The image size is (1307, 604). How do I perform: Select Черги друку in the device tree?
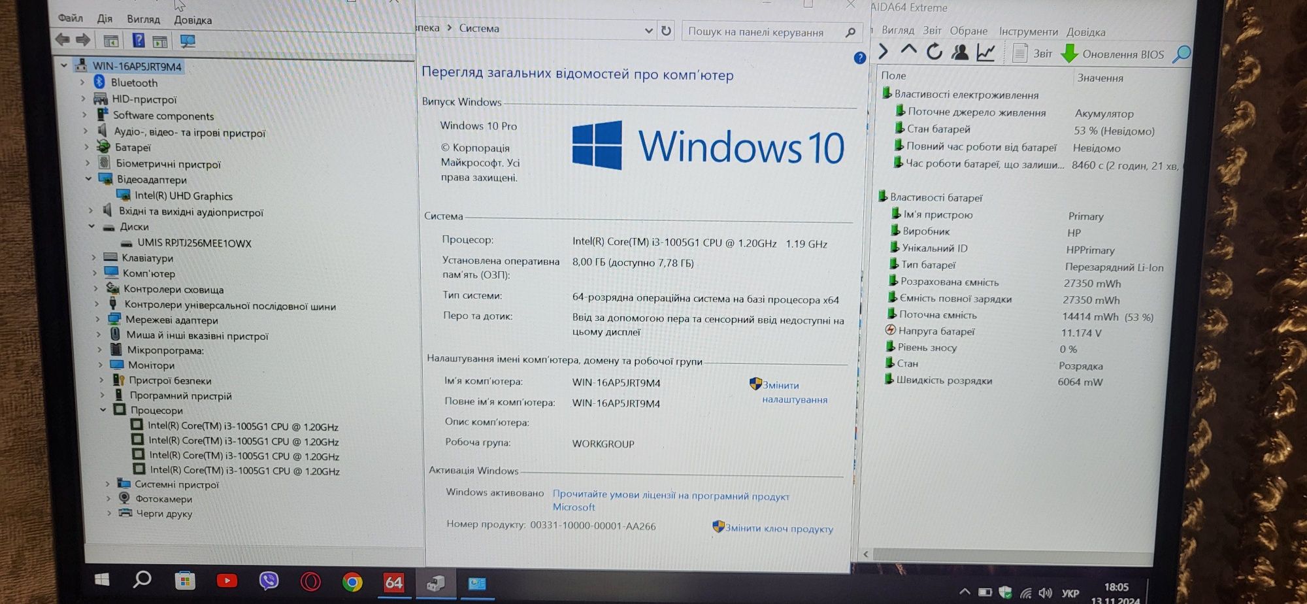(164, 513)
